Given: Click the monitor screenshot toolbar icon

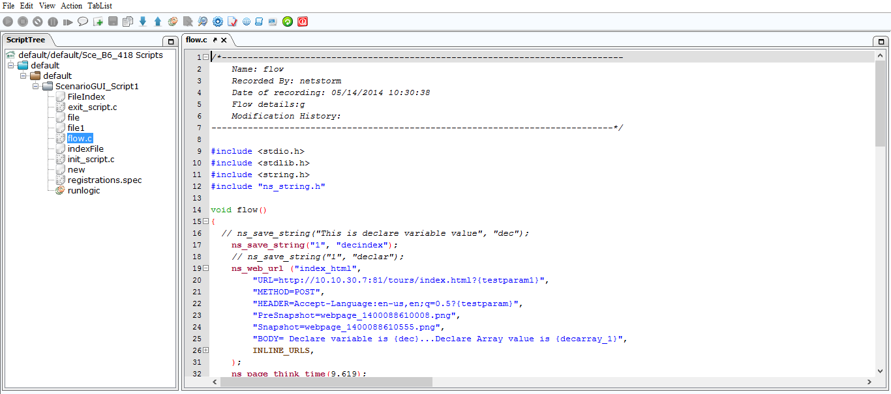Looking at the screenshot, I should (273, 21).
